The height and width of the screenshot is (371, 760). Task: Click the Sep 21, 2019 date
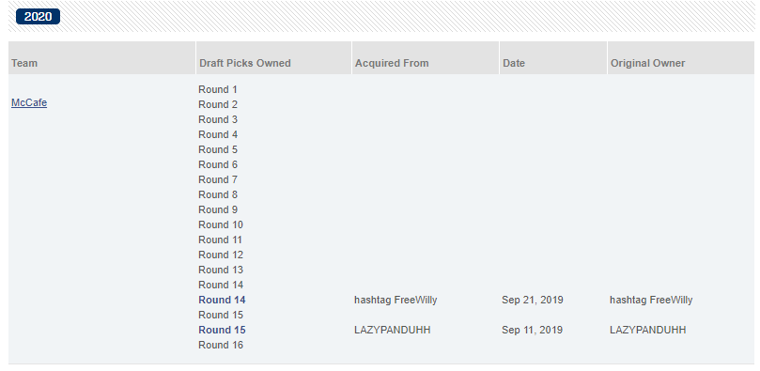533,300
